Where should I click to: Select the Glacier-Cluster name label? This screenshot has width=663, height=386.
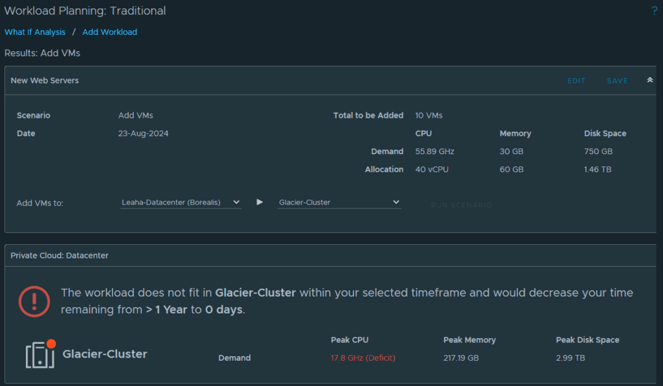[x=105, y=354]
